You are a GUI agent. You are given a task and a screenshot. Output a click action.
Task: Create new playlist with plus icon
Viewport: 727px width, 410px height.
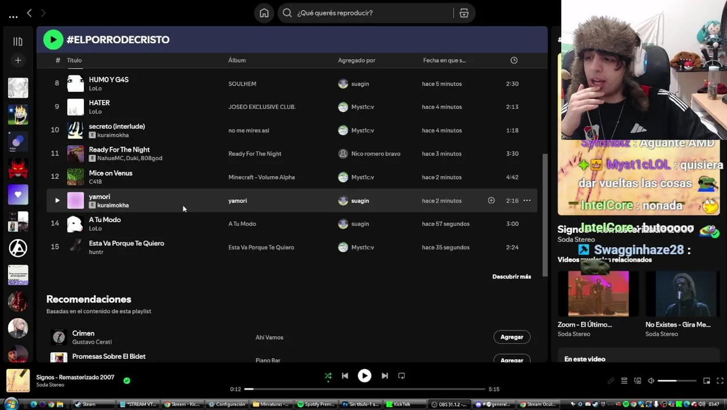(18, 60)
